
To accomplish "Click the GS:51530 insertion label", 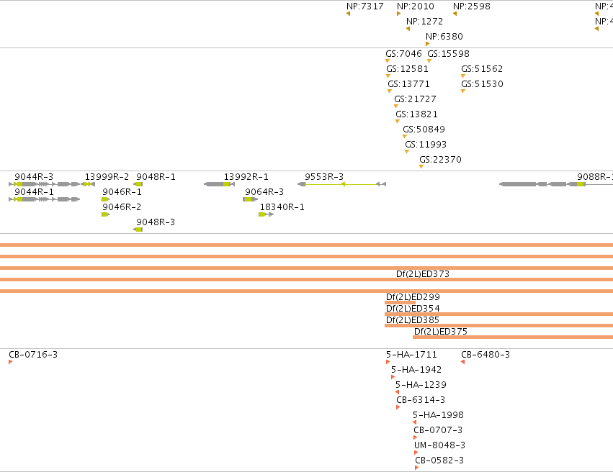I will coord(482,84).
